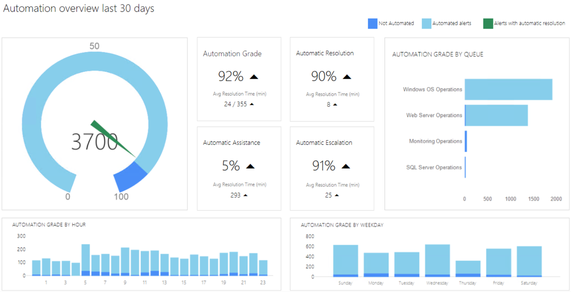Click the Thursday bar in weekday chart
The height and width of the screenshot is (292, 571).
click(x=468, y=267)
